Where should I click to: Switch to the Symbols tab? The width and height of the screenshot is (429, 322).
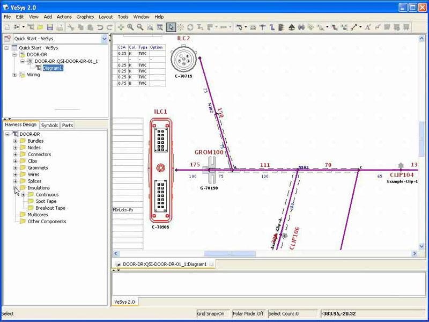point(49,125)
